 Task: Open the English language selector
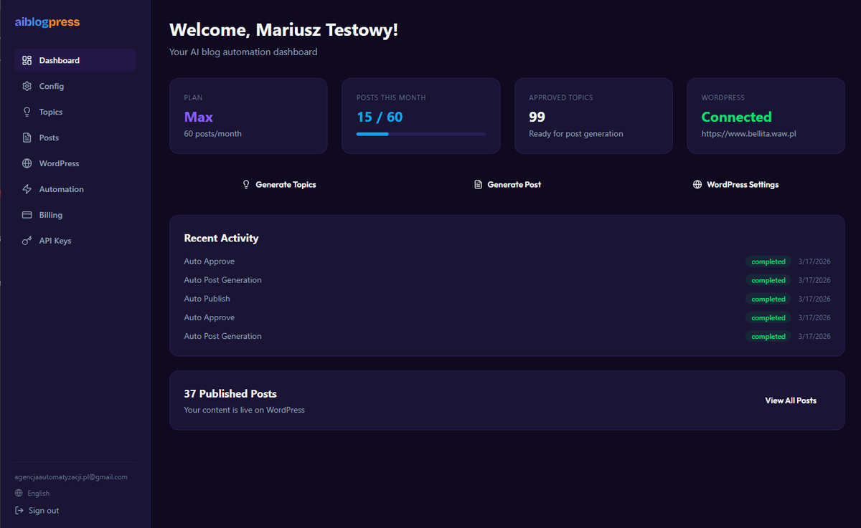pyautogui.click(x=32, y=493)
